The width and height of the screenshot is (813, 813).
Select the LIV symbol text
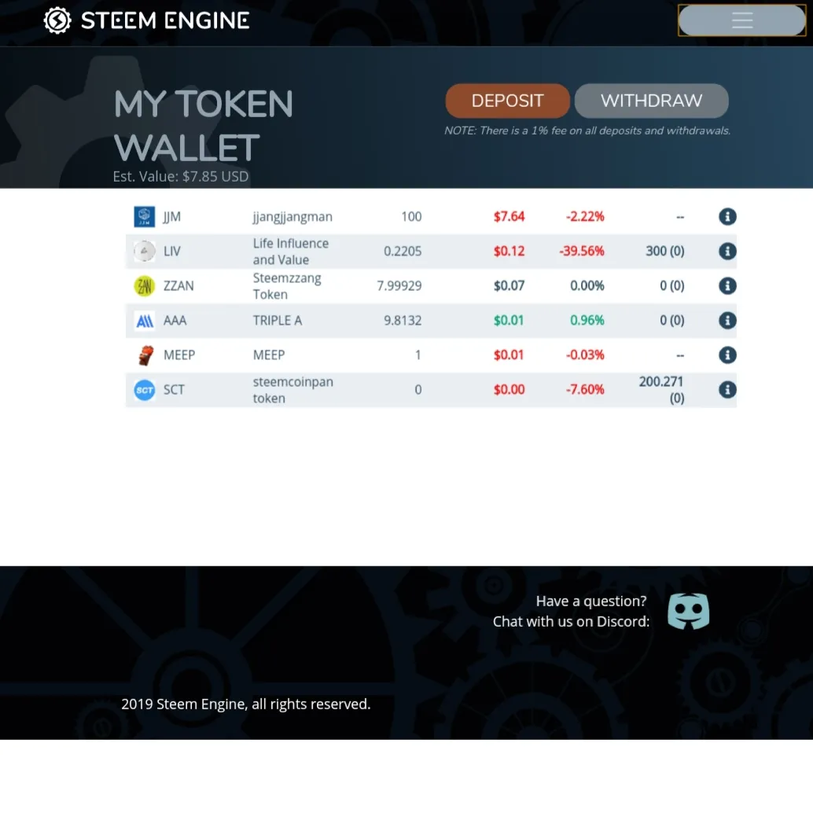click(171, 251)
